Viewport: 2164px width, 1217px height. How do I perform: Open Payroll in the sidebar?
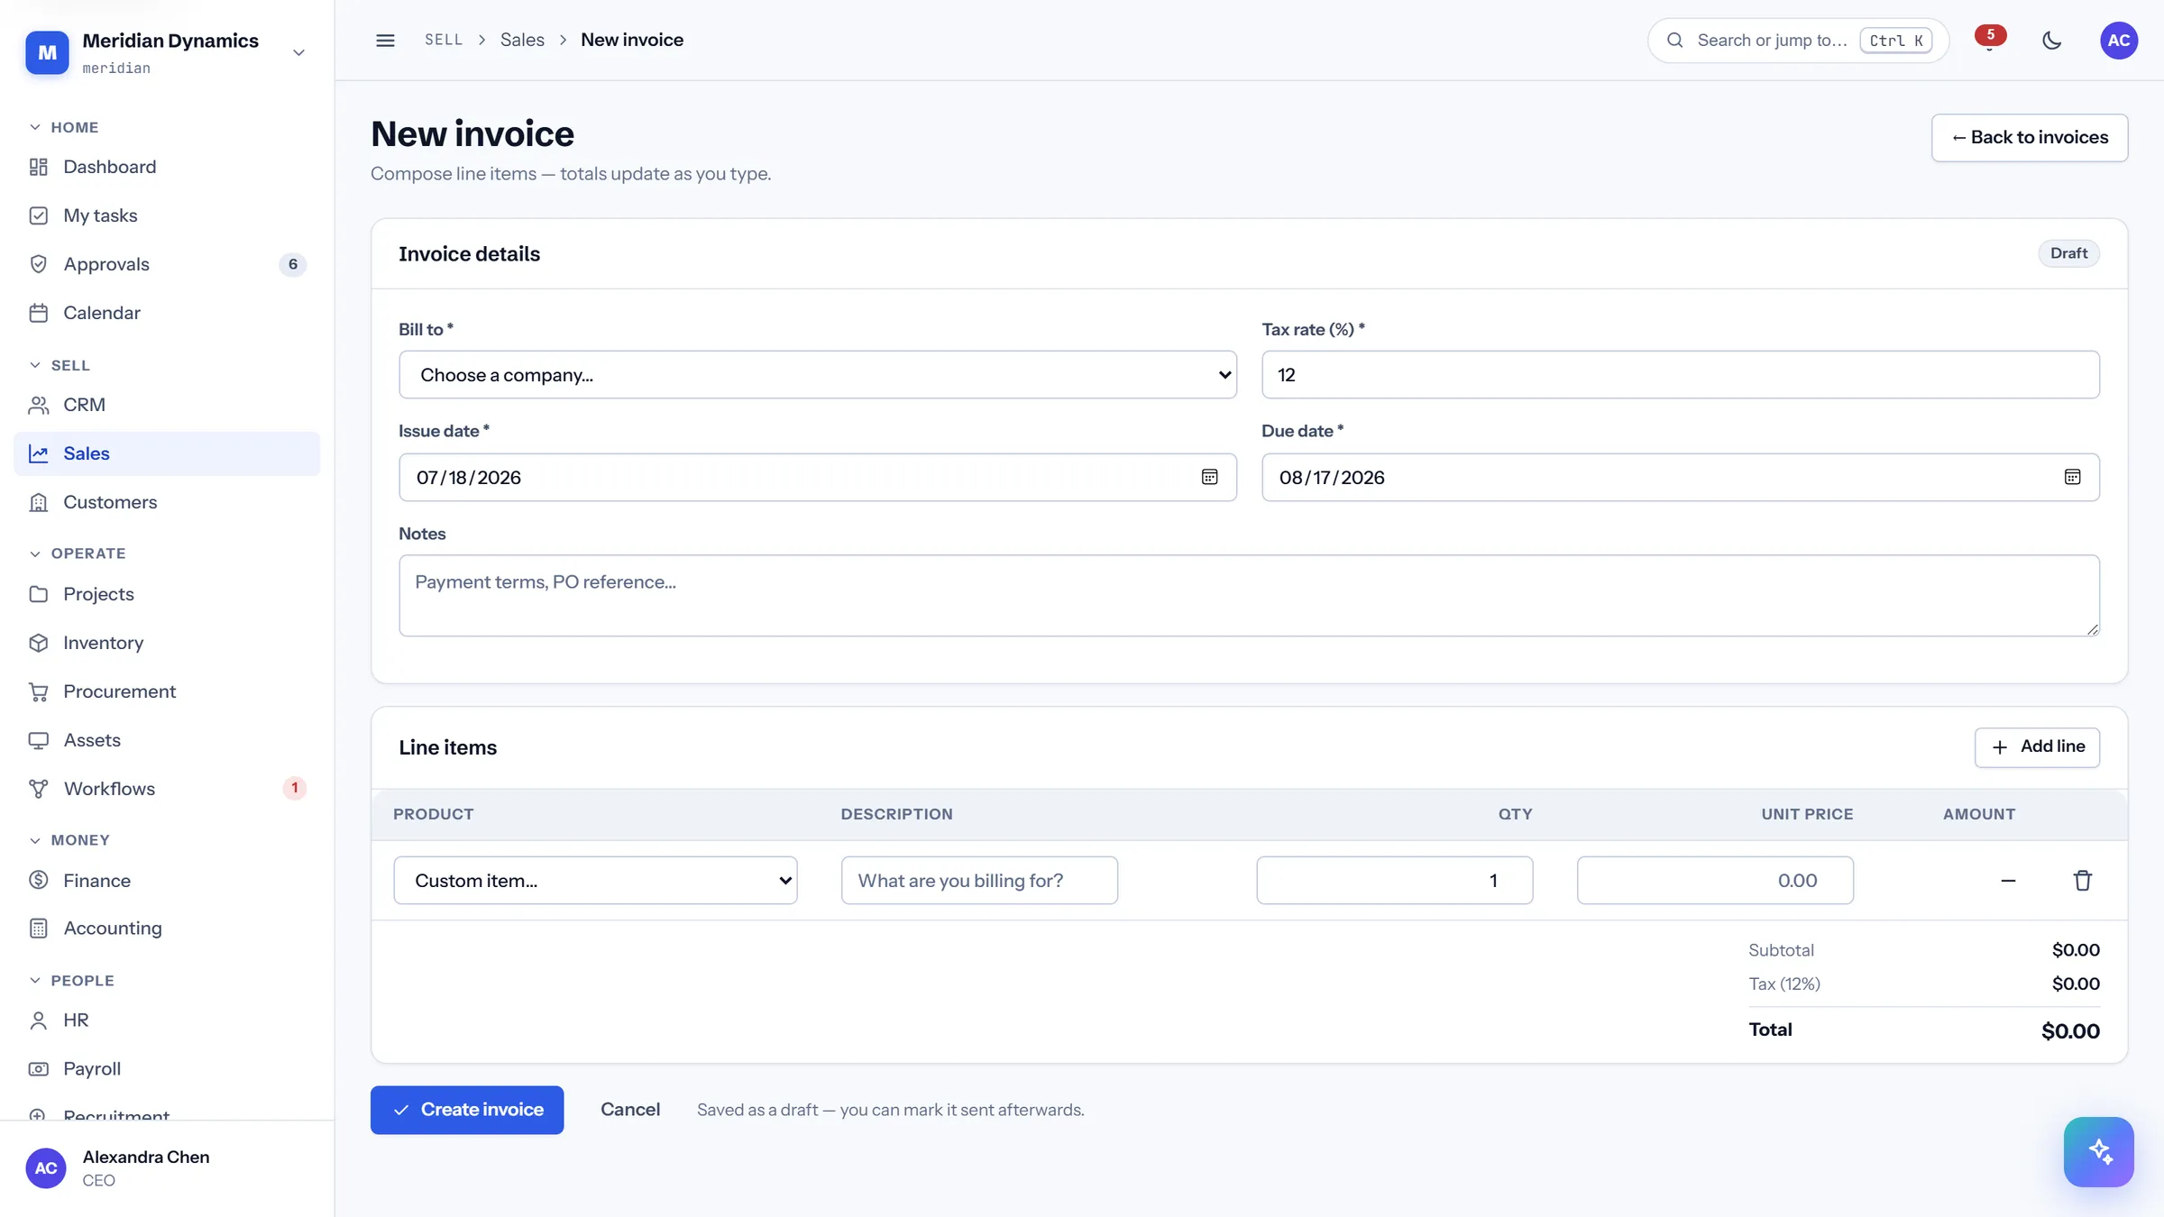[x=167, y=1069]
